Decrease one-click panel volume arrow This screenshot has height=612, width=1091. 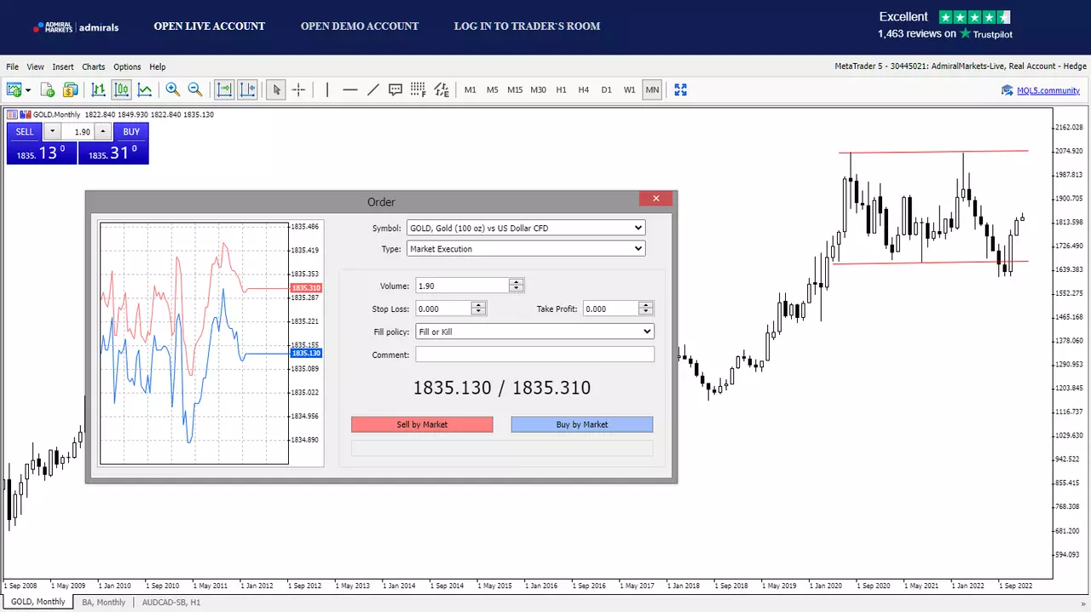point(52,132)
